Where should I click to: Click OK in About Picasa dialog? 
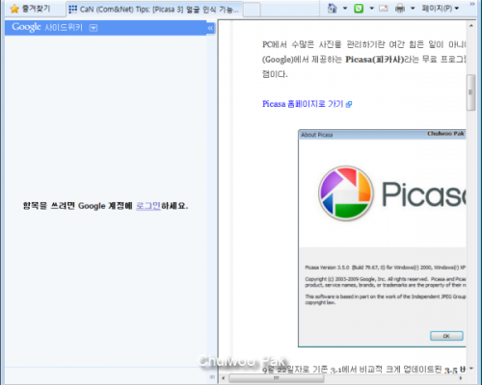point(446,336)
